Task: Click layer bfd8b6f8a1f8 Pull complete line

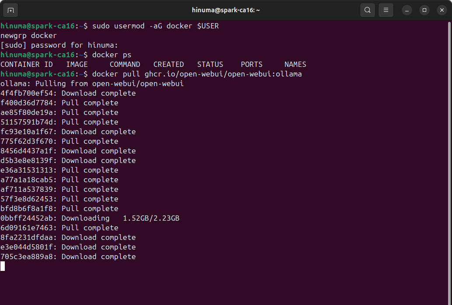Action: [59, 208]
